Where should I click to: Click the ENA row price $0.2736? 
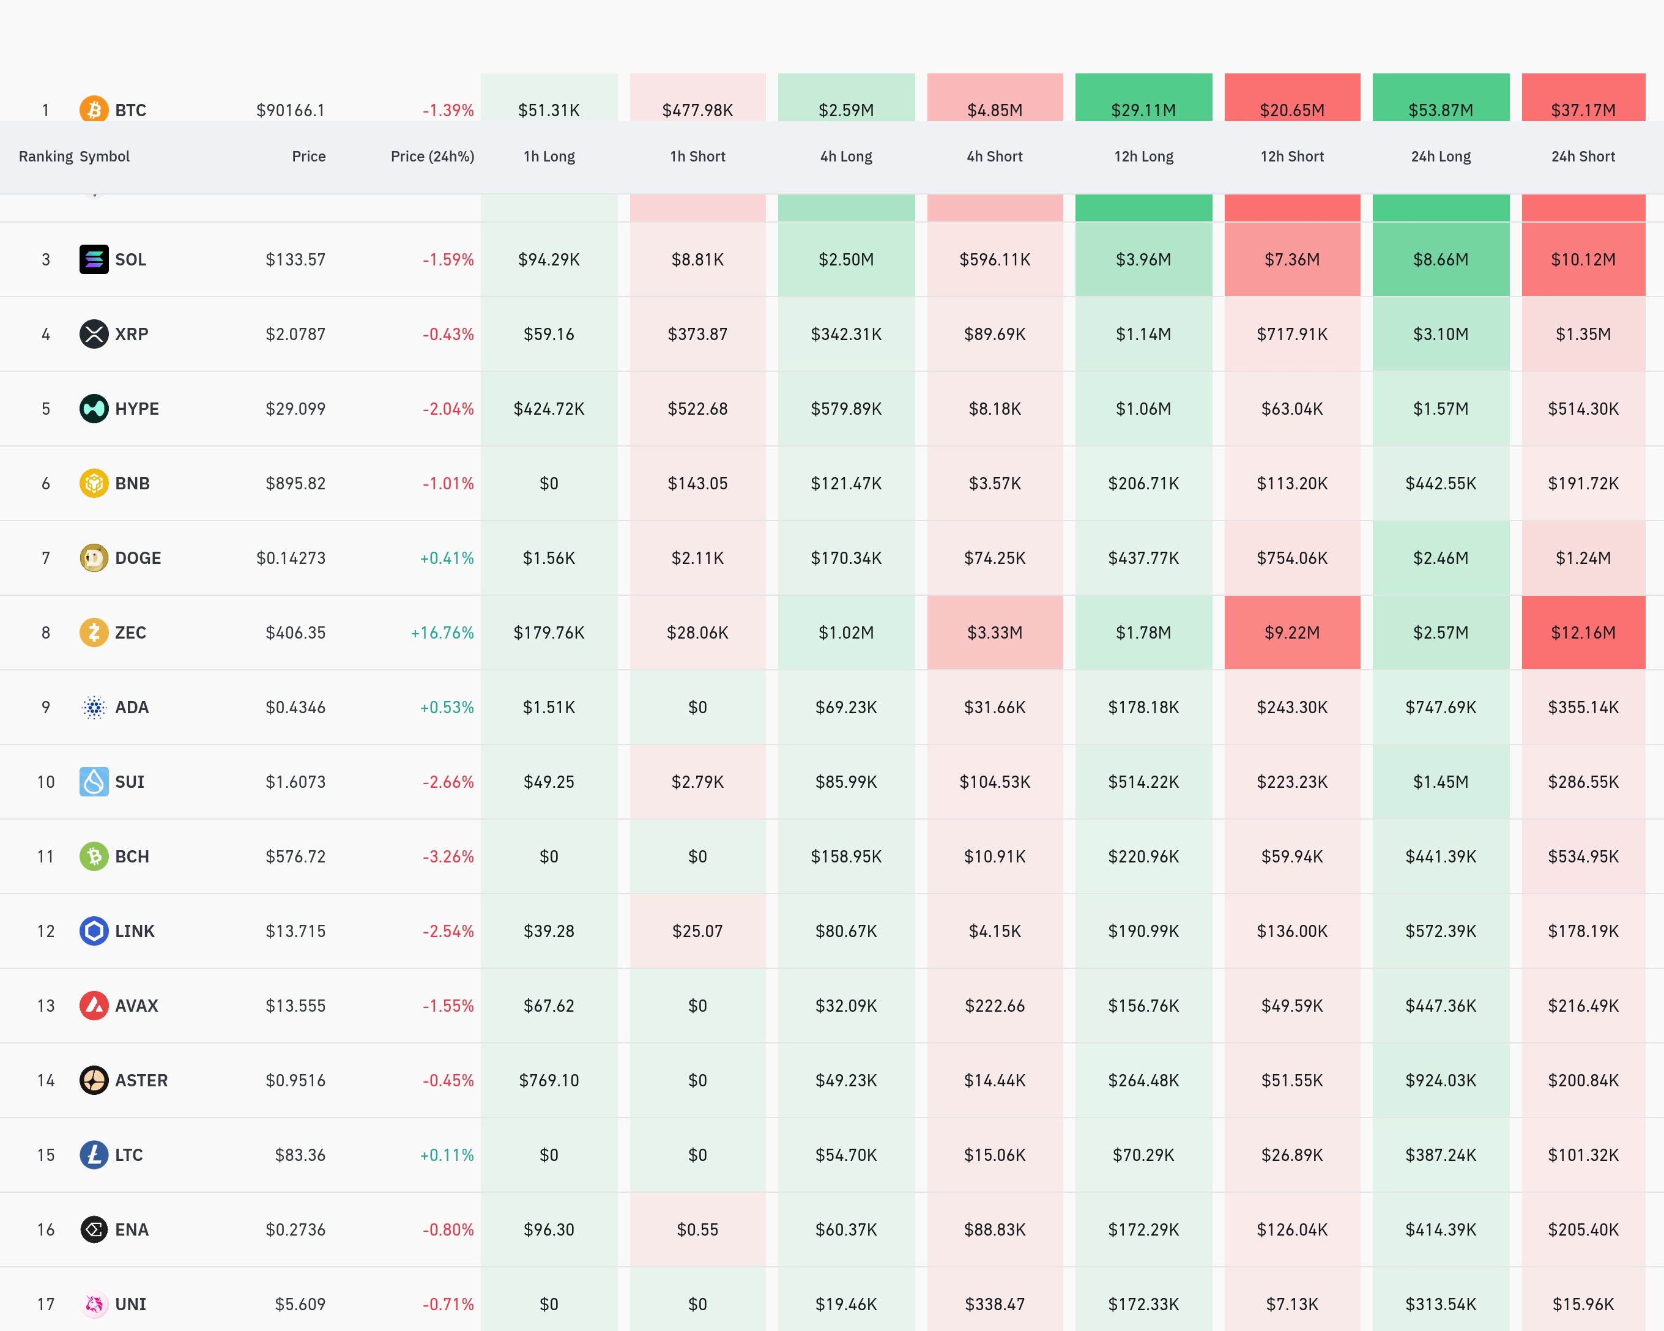tap(295, 1229)
